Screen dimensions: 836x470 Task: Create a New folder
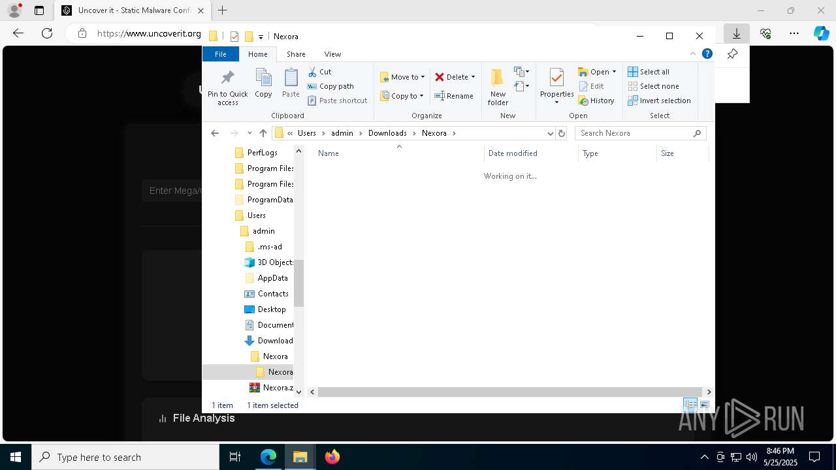(498, 87)
